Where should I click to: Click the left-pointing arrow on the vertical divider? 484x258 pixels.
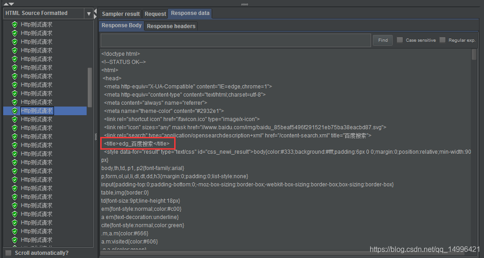coord(95,11)
